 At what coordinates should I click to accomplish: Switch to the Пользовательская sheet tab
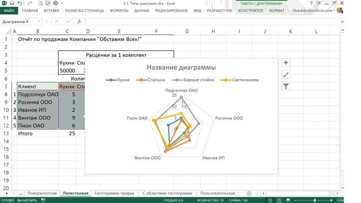[x=217, y=193]
